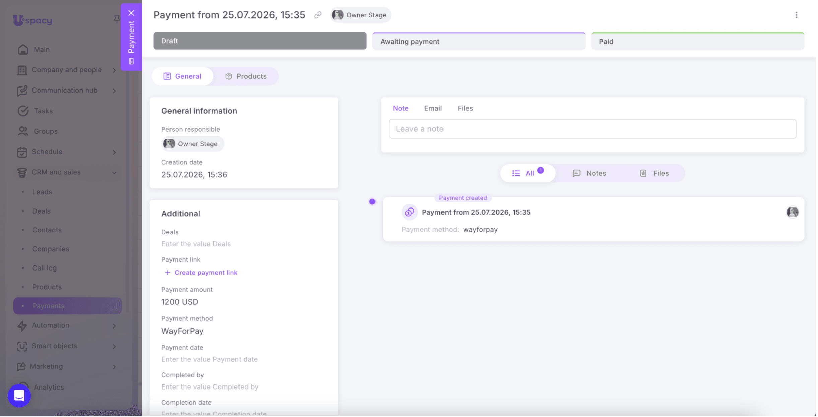The width and height of the screenshot is (818, 417).
Task: Click the Groups sidebar icon
Action: [x=23, y=131]
